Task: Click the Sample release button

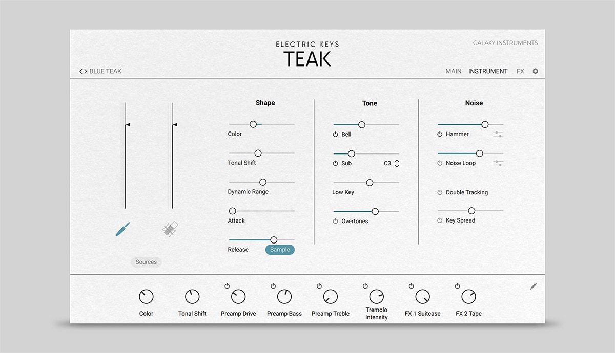Action: click(280, 250)
